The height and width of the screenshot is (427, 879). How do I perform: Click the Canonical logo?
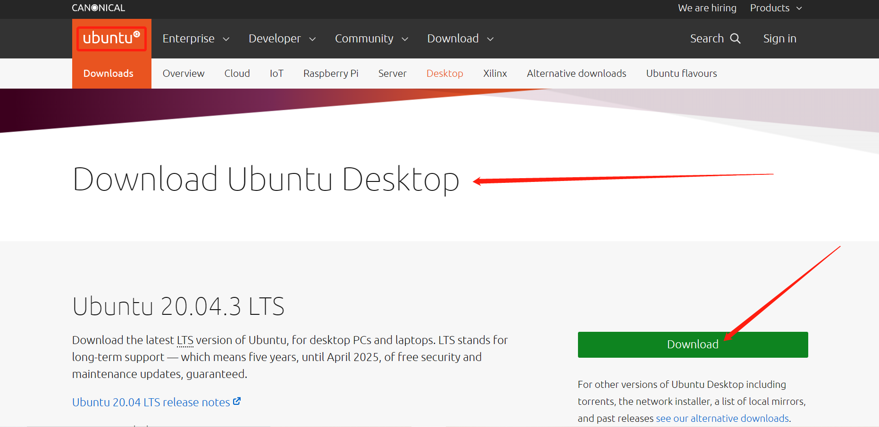tap(98, 8)
